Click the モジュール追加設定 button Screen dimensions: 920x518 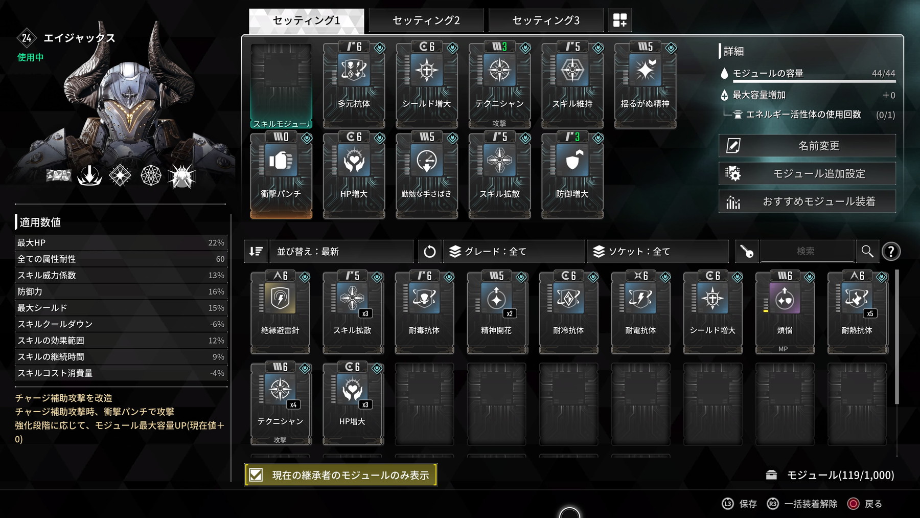pyautogui.click(x=807, y=173)
